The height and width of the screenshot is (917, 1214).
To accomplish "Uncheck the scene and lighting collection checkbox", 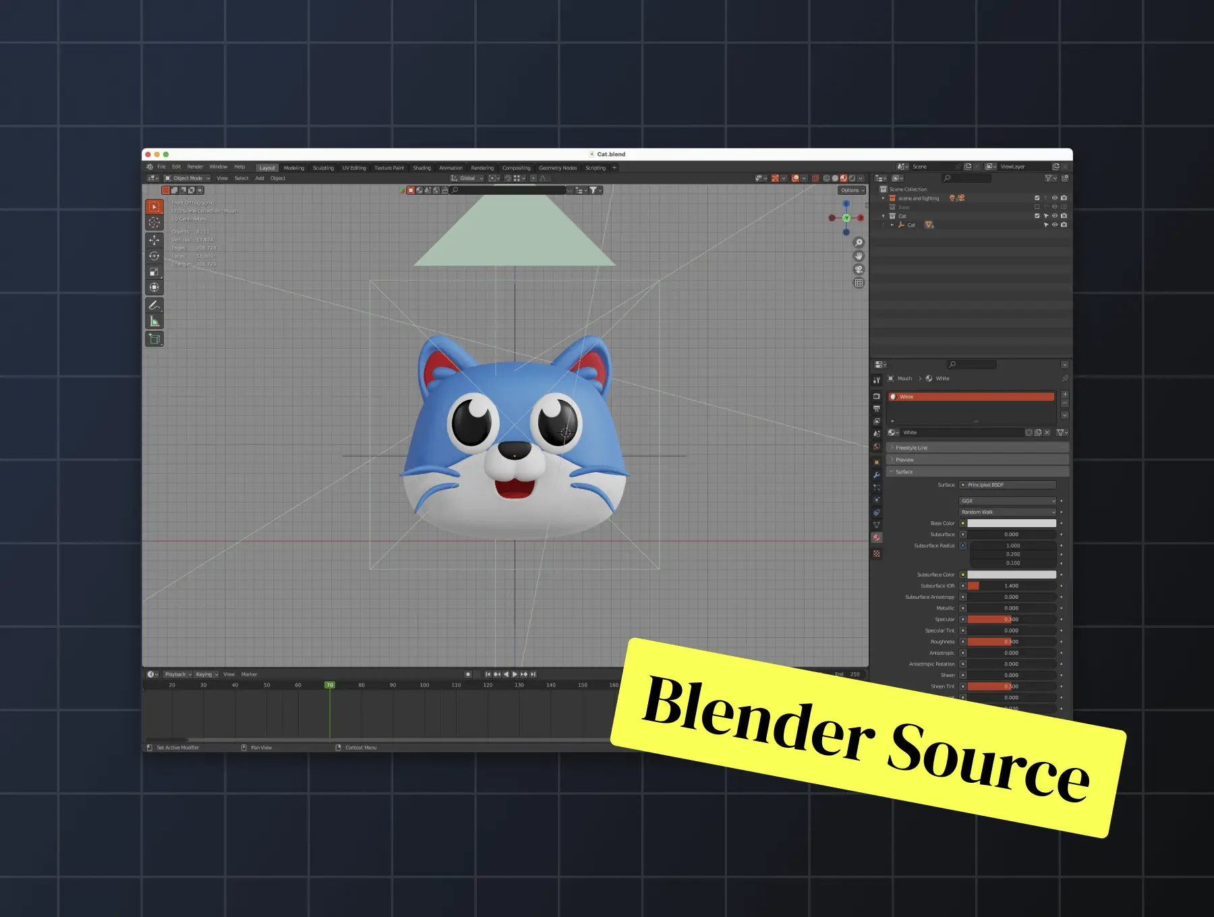I will (1037, 198).
